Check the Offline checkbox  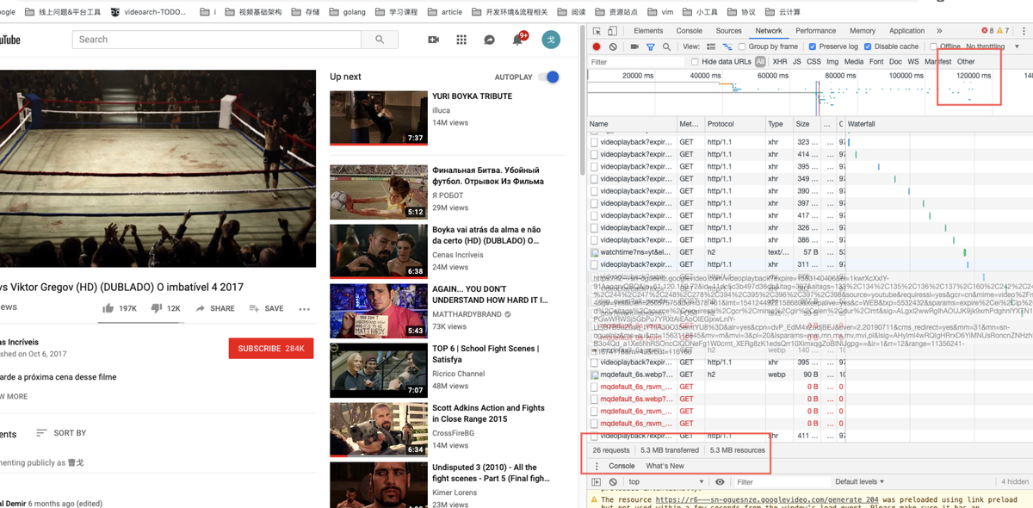click(x=933, y=46)
